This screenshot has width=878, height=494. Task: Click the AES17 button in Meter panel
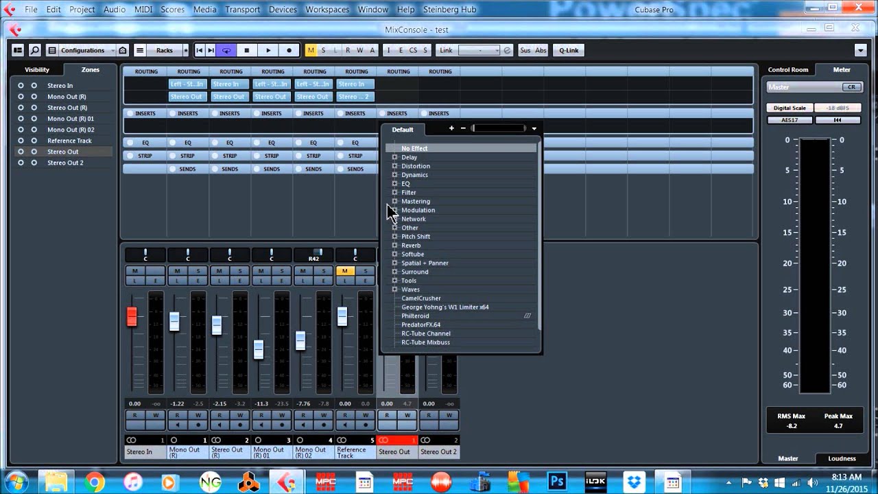coord(790,120)
